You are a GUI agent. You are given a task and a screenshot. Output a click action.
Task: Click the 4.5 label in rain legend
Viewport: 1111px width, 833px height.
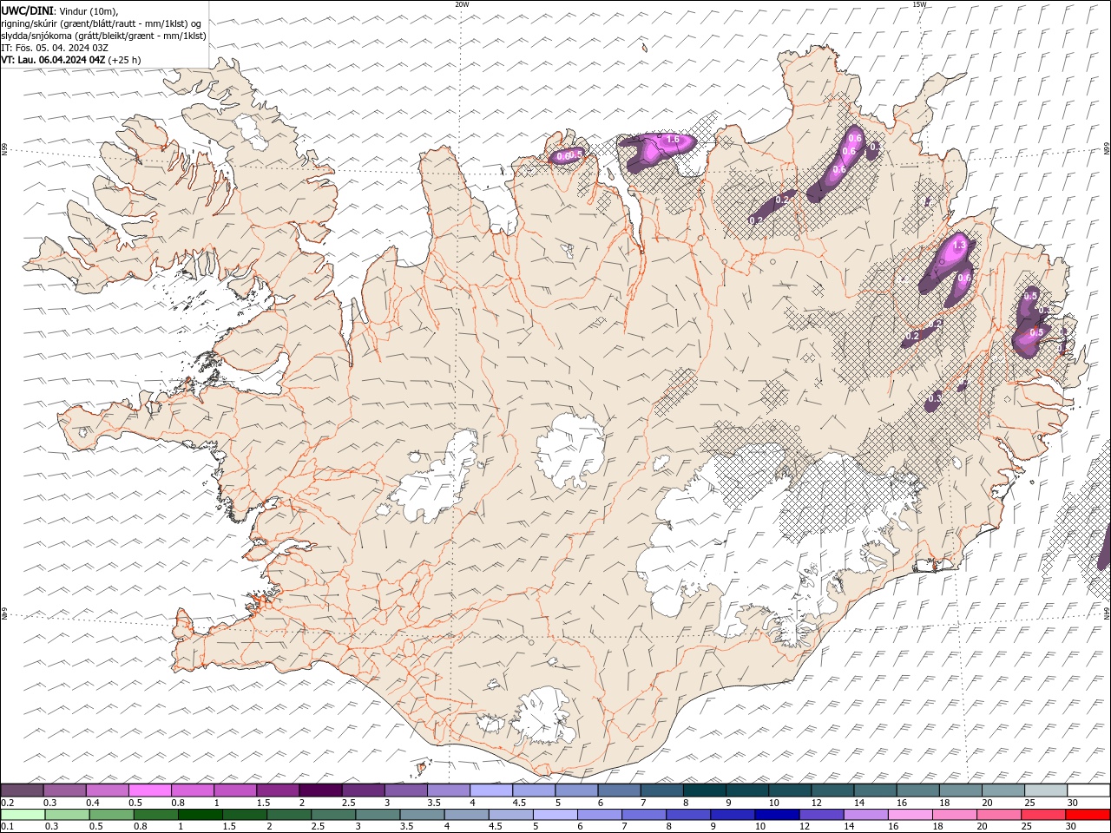click(x=495, y=826)
